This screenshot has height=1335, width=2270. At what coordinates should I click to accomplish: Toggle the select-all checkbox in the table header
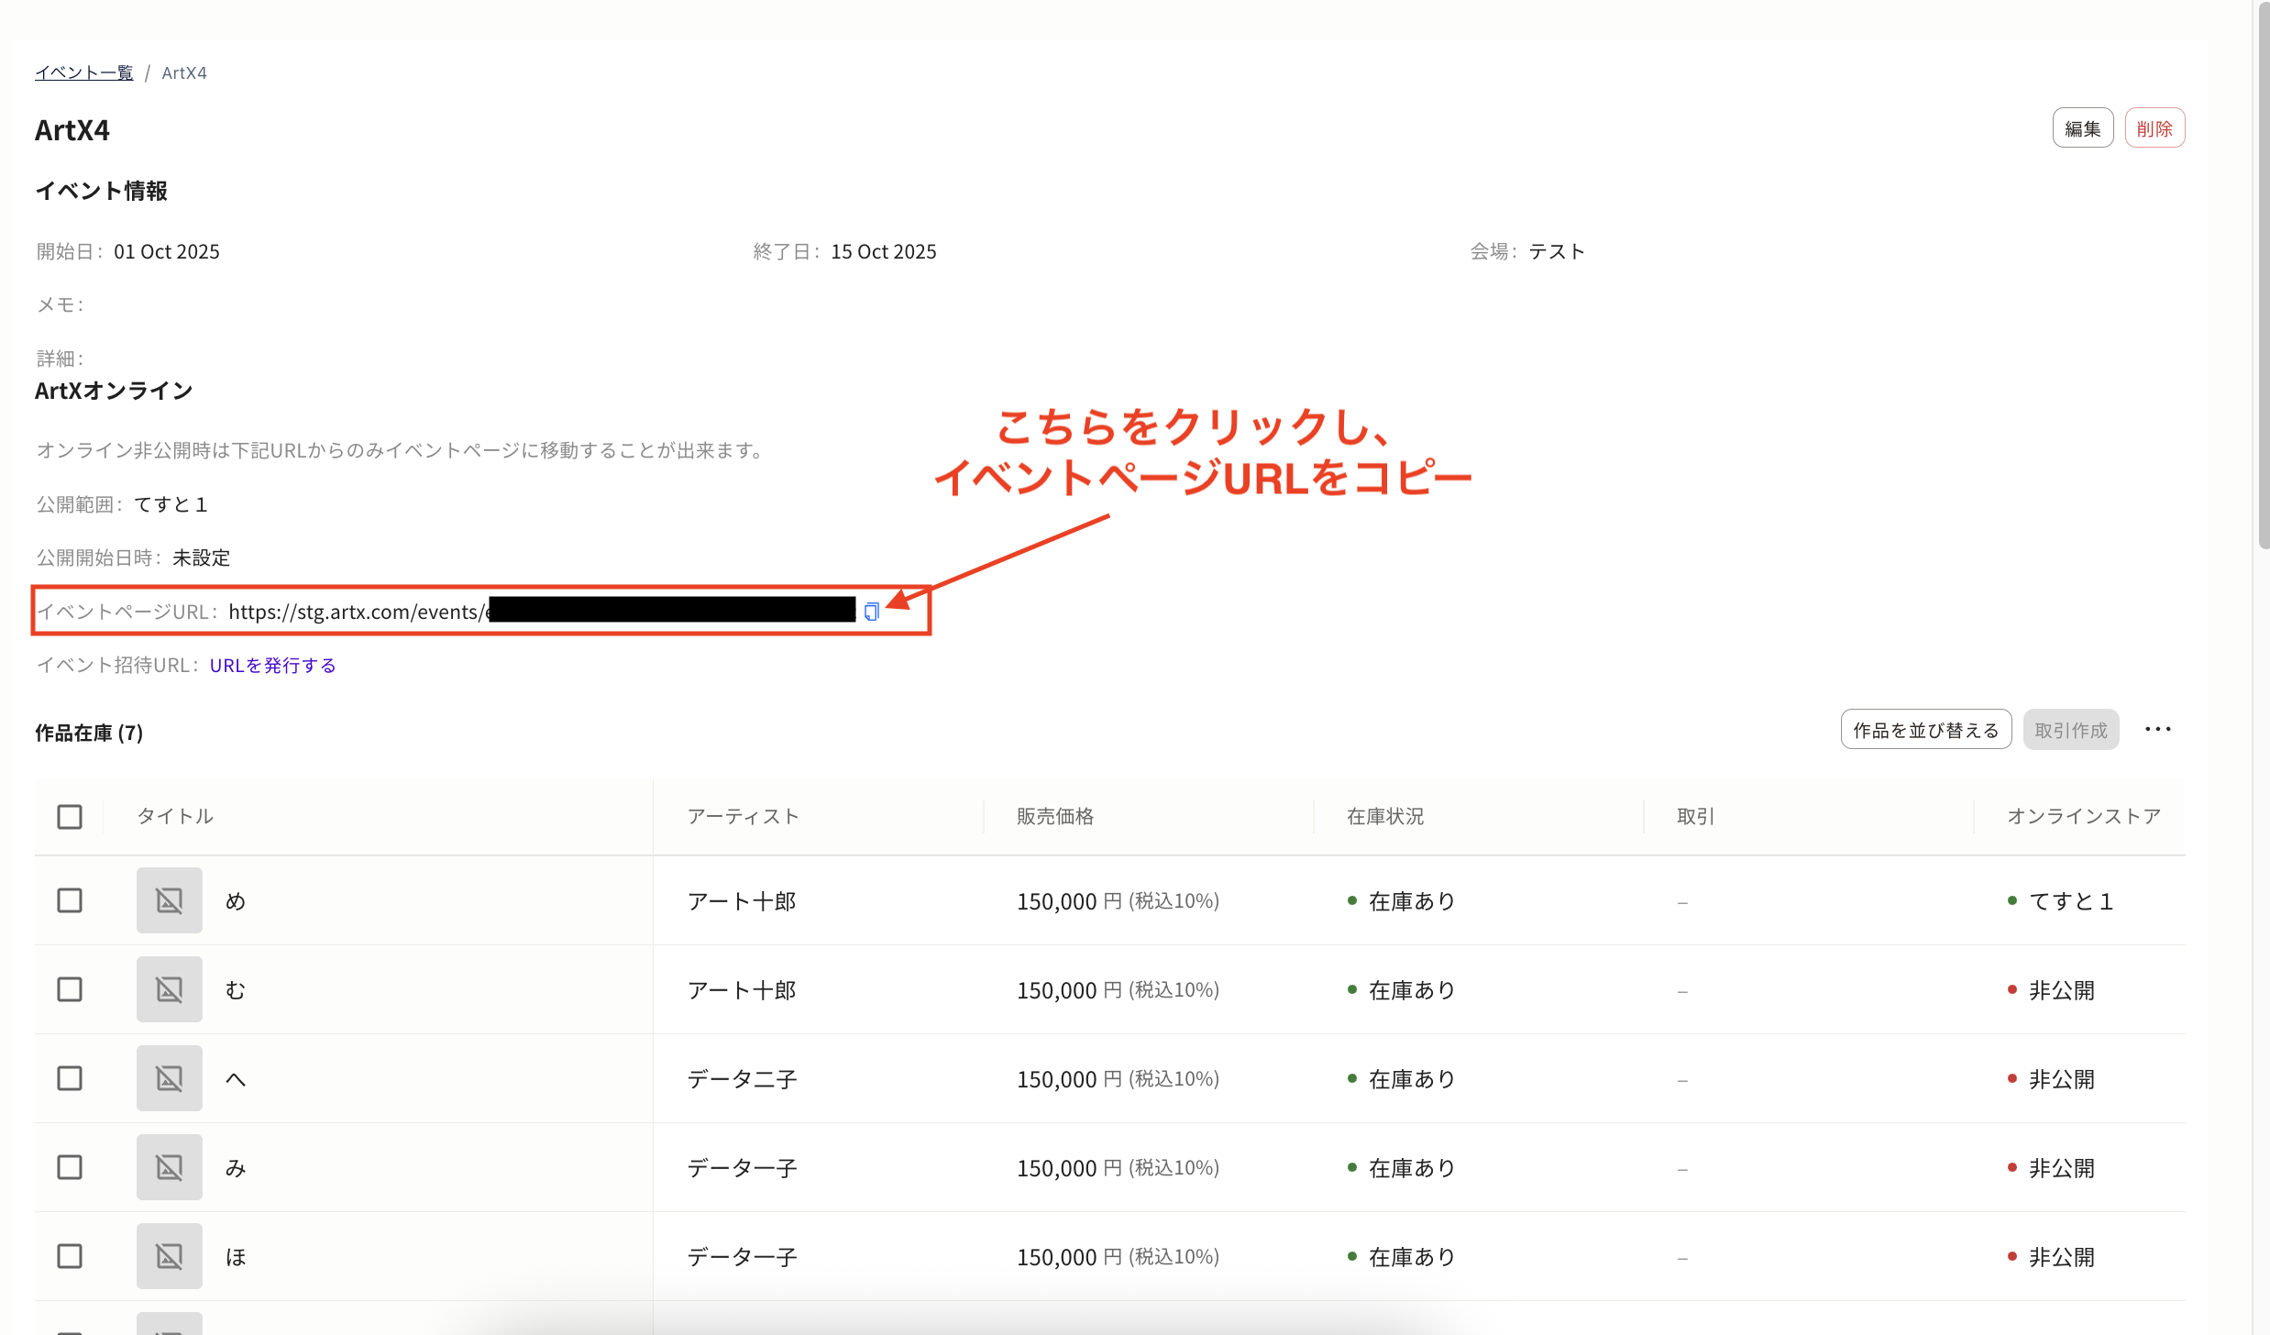[70, 816]
